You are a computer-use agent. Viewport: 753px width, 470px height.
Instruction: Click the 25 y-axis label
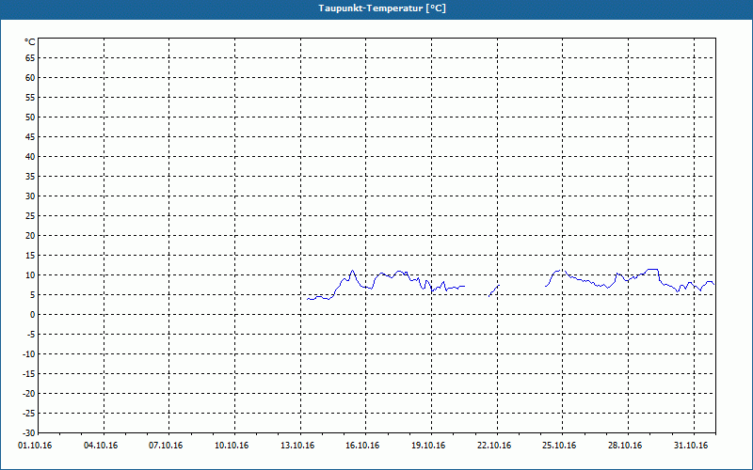coord(30,216)
